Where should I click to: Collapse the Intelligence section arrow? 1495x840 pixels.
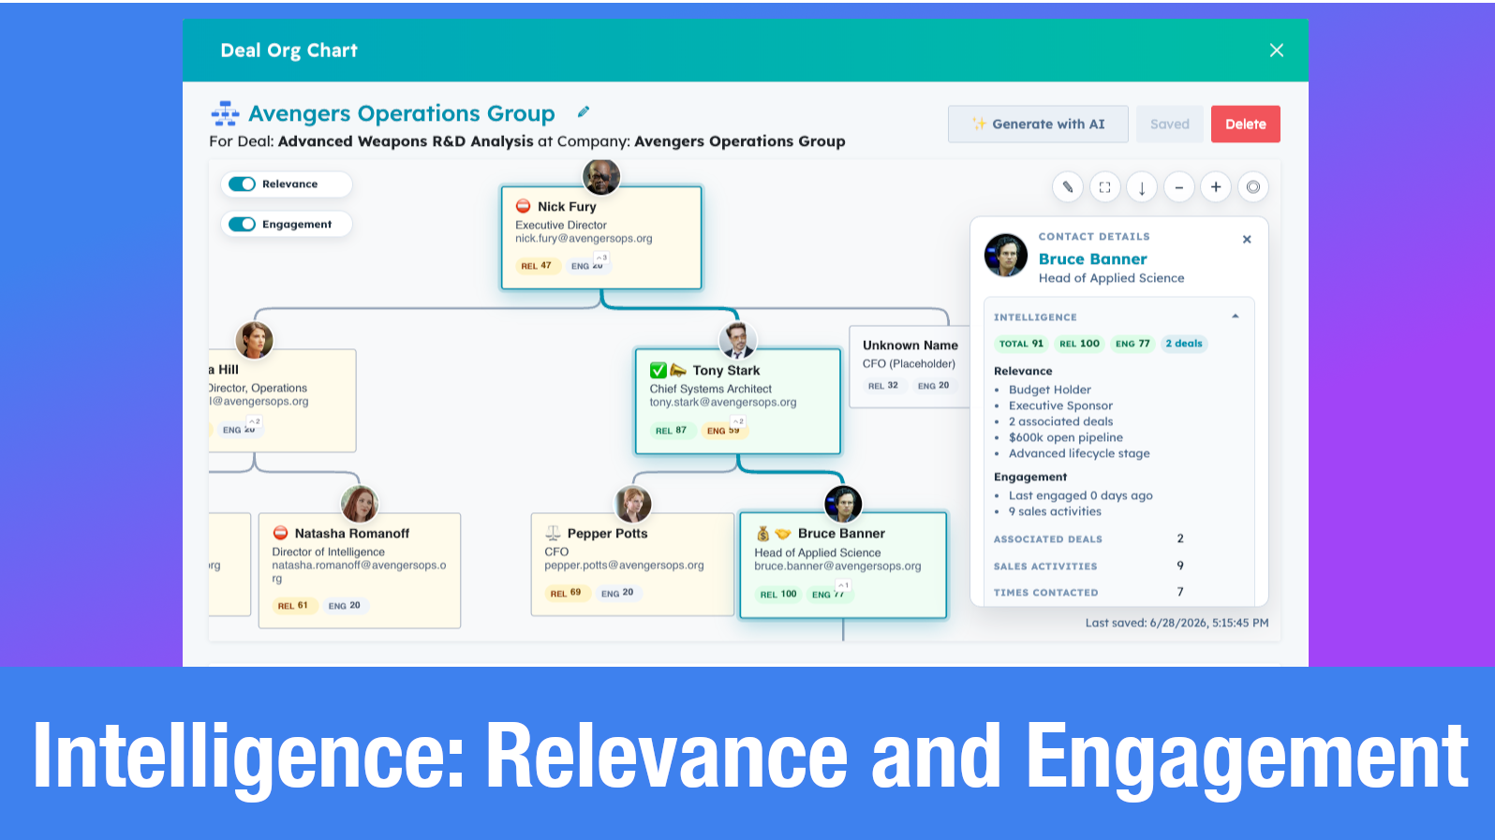[1236, 317]
